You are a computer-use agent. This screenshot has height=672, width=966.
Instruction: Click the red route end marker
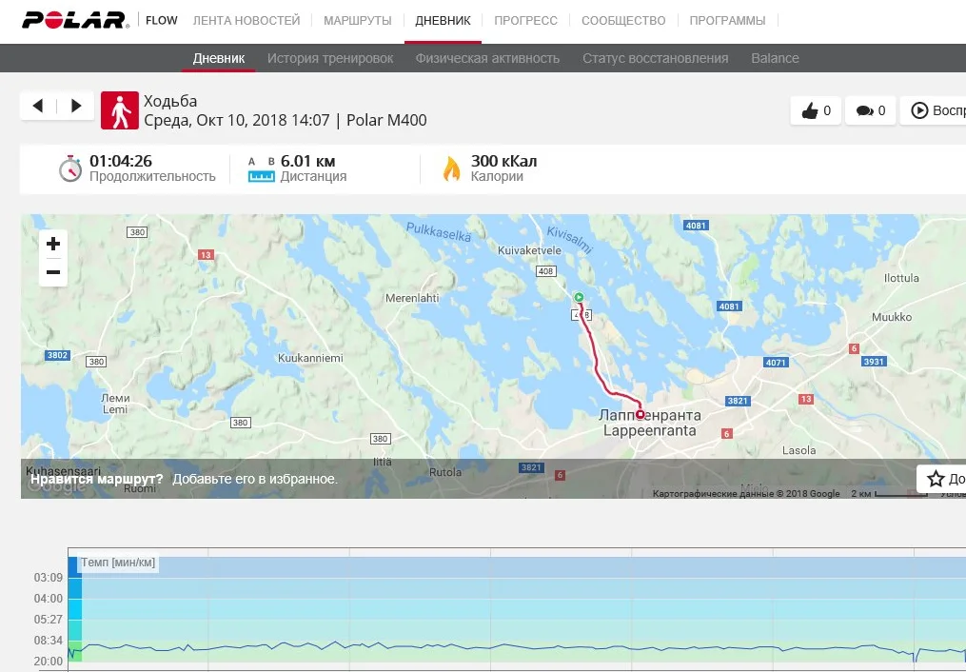pyautogui.click(x=641, y=414)
